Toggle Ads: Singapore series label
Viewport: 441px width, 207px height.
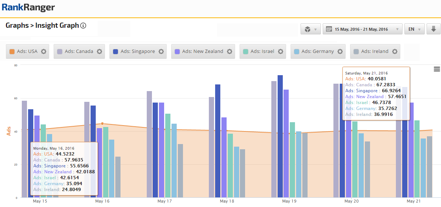pos(138,51)
